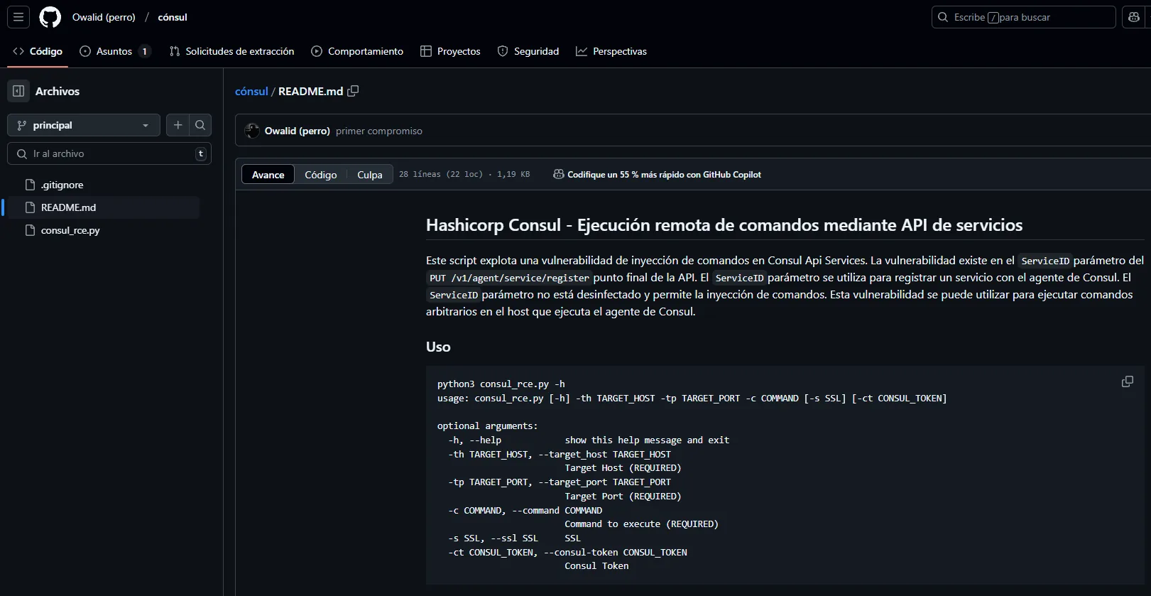1151x596 pixels.
Task: Click the 28 líneas file info text
Action: pyautogui.click(x=464, y=174)
